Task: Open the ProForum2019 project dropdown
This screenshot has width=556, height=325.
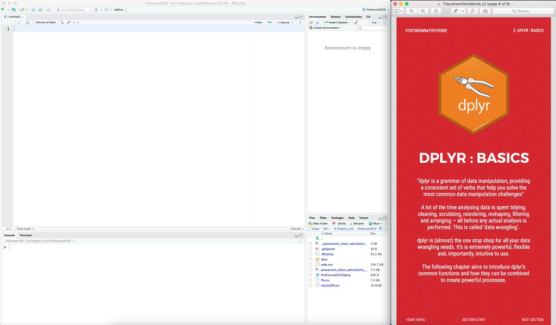Action: click(376, 9)
